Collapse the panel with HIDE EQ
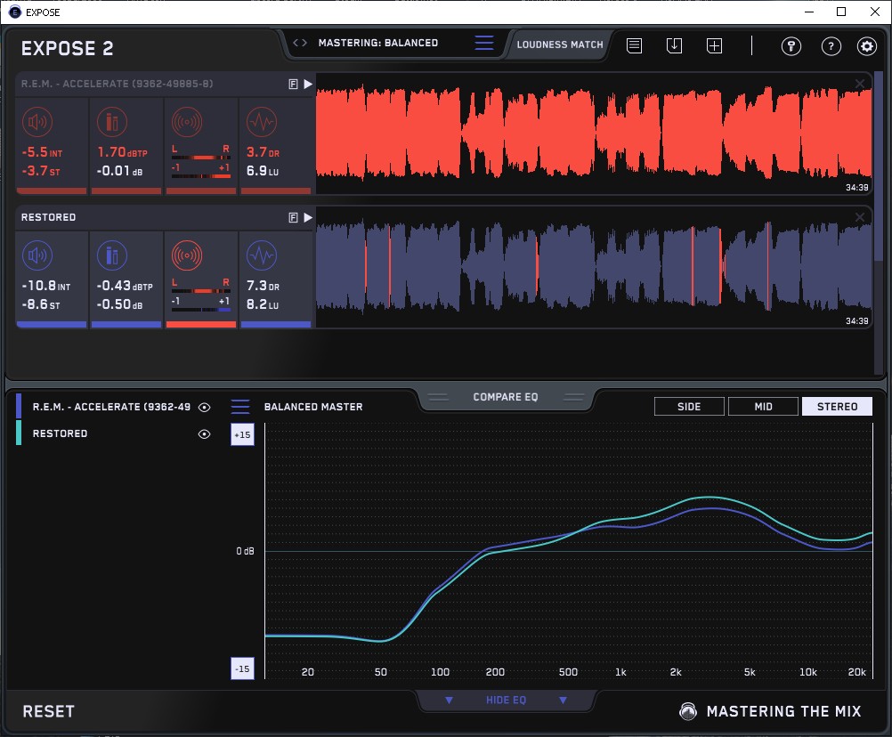This screenshot has height=737, width=892. [x=506, y=701]
